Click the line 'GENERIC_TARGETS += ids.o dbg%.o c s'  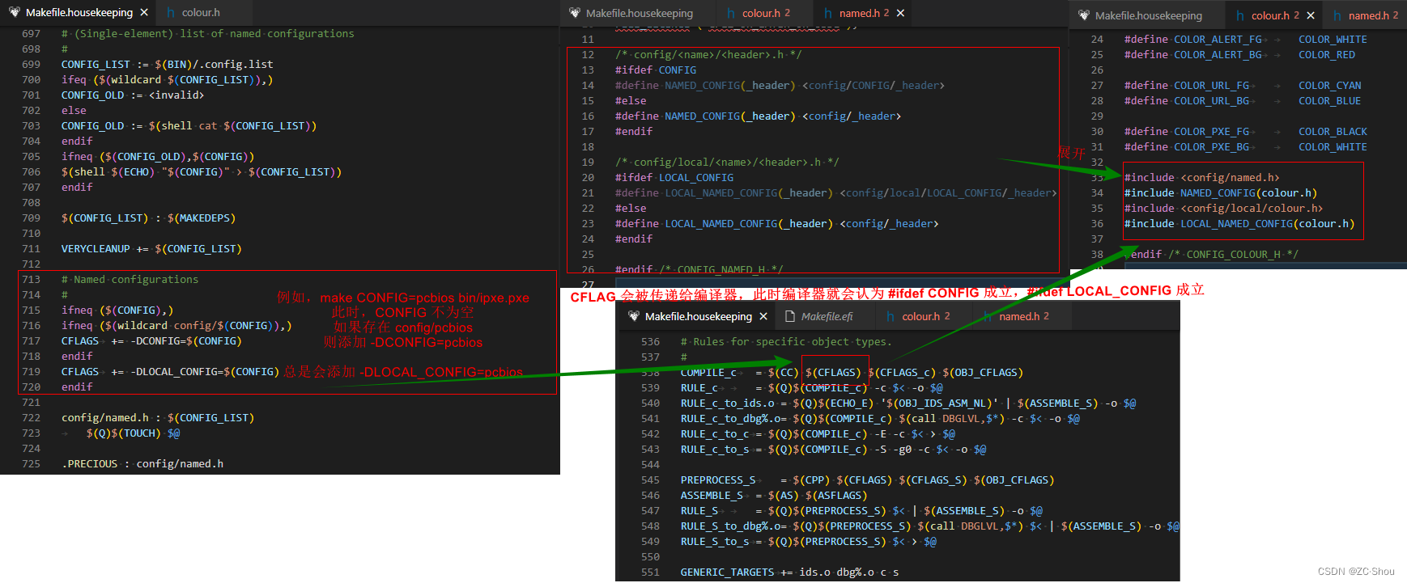[789, 572]
